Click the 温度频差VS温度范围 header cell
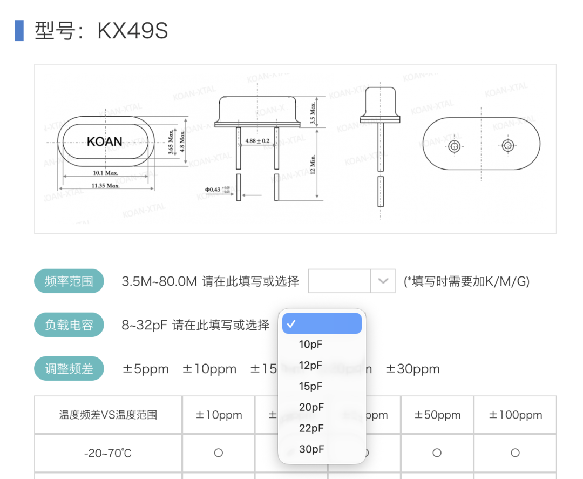The height and width of the screenshot is (479, 583). point(108,415)
